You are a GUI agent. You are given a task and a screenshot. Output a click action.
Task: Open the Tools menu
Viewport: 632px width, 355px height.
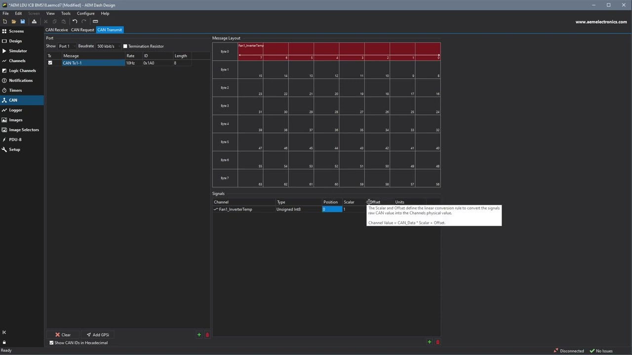[x=66, y=13]
